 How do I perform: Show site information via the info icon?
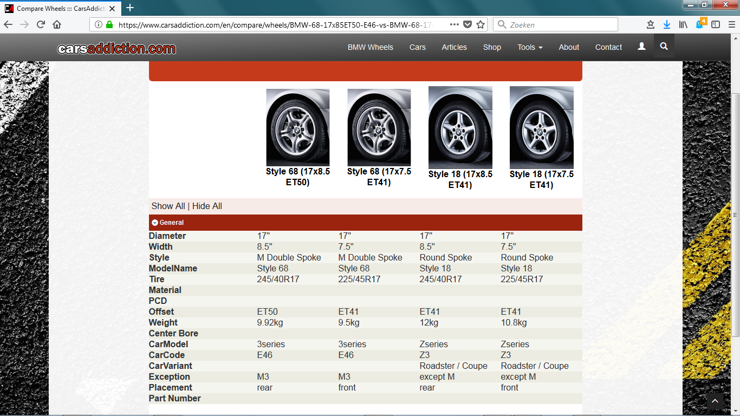[x=99, y=24]
